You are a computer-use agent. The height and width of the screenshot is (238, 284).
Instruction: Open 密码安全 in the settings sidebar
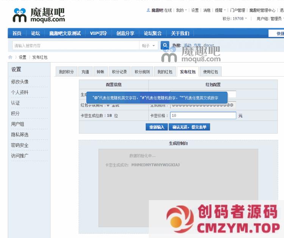(20, 145)
